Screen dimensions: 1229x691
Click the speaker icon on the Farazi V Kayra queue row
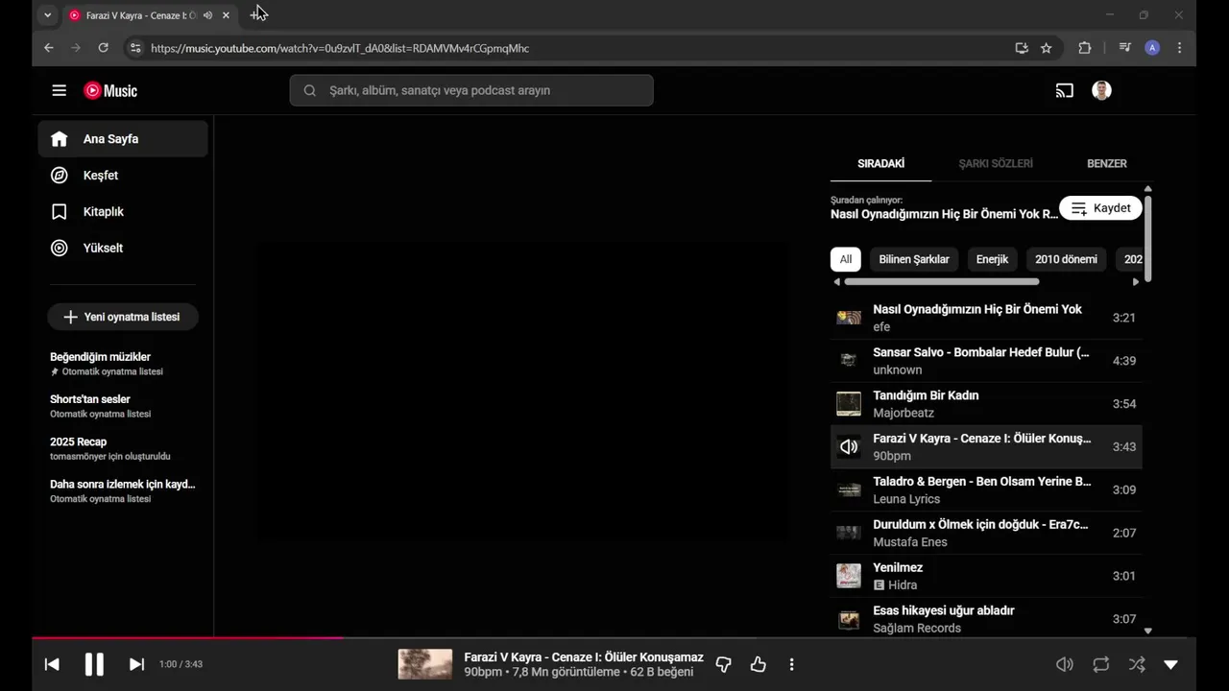point(849,446)
